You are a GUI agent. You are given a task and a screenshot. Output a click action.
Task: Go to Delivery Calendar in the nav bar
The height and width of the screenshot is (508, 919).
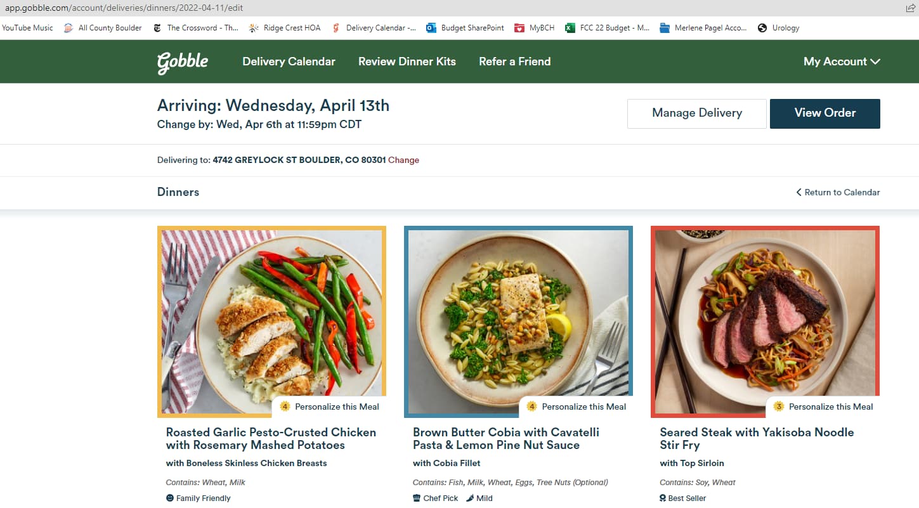289,62
